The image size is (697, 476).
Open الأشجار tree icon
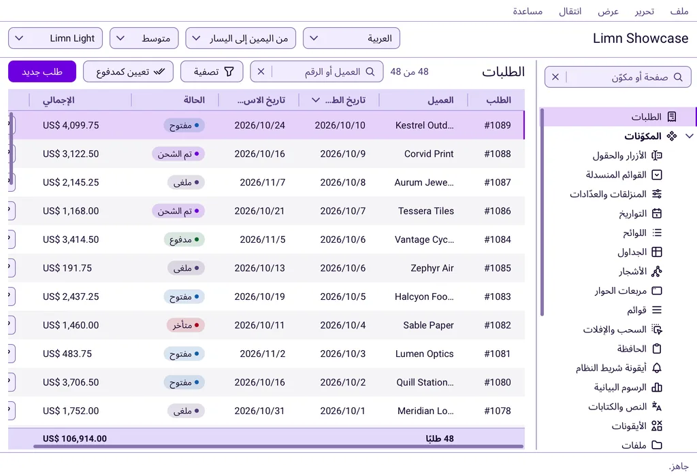pos(657,271)
